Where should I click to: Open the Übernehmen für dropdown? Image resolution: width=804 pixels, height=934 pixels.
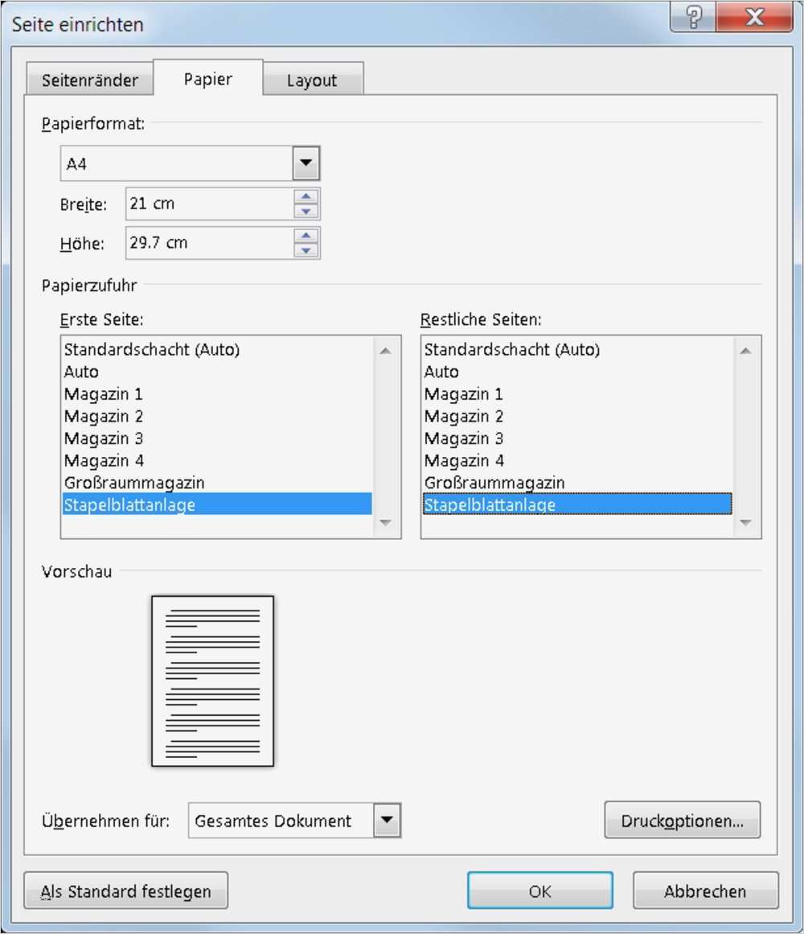pos(387,820)
